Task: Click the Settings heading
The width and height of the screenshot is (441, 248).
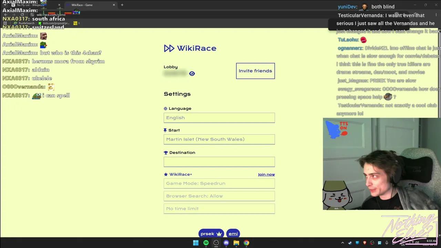Action: (x=177, y=94)
